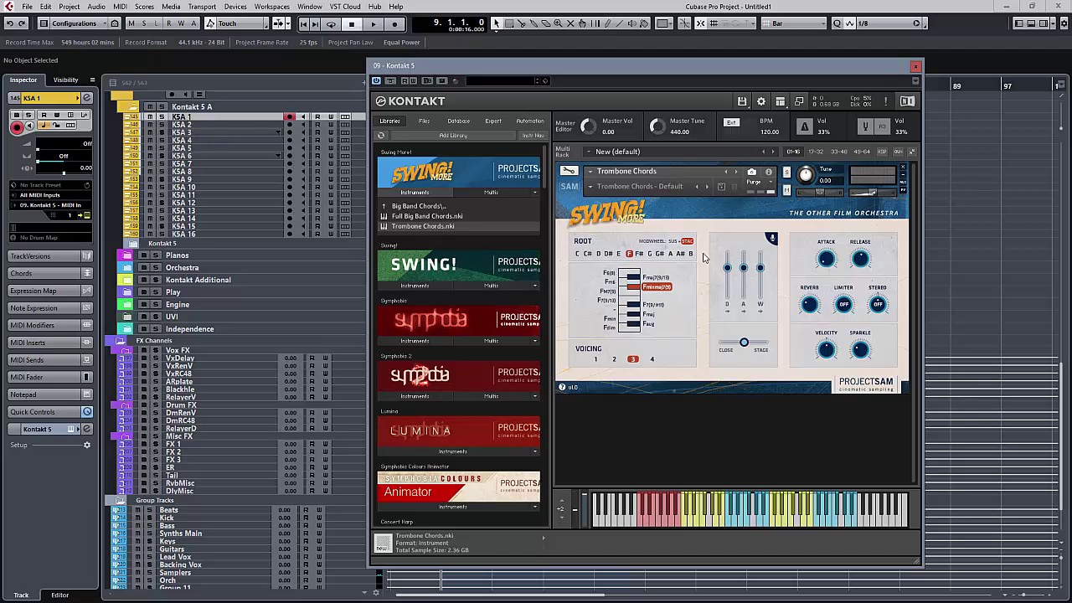Open Configurations dropdown
This screenshot has width=1072, height=603.
(x=80, y=23)
